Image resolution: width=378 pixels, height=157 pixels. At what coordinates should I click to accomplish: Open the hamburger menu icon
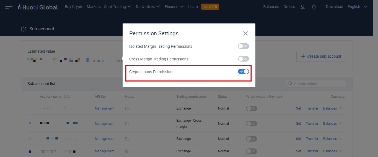9,7
